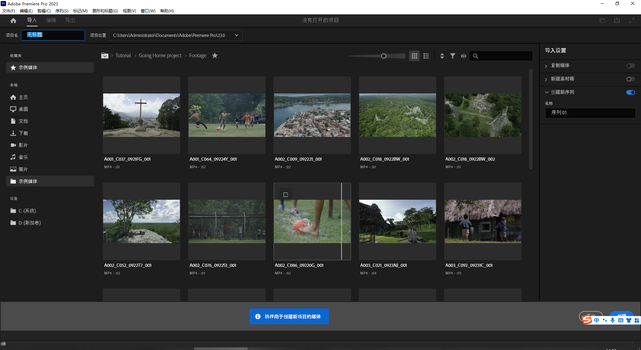Click sequence name field 序列 01
The height and width of the screenshot is (350, 641).
click(x=590, y=113)
